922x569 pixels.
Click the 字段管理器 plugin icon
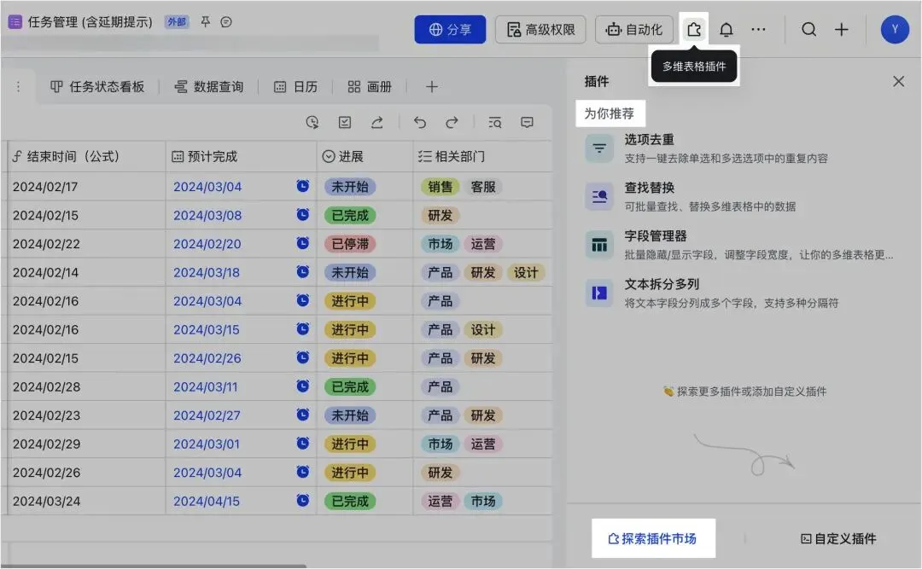tap(599, 245)
